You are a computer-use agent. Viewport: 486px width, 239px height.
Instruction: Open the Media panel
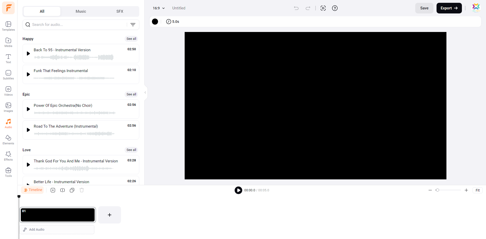[8, 42]
